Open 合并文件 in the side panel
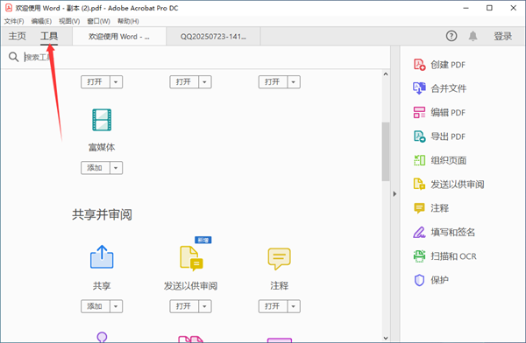Screen dimensions: 526x343 pyautogui.click(x=439, y=88)
